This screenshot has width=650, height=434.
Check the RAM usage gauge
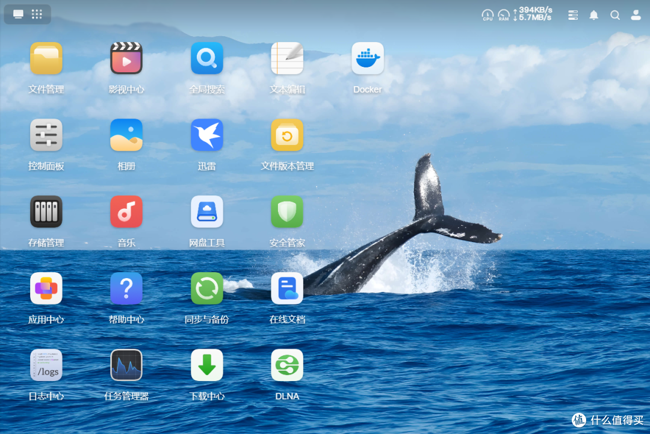[504, 15]
